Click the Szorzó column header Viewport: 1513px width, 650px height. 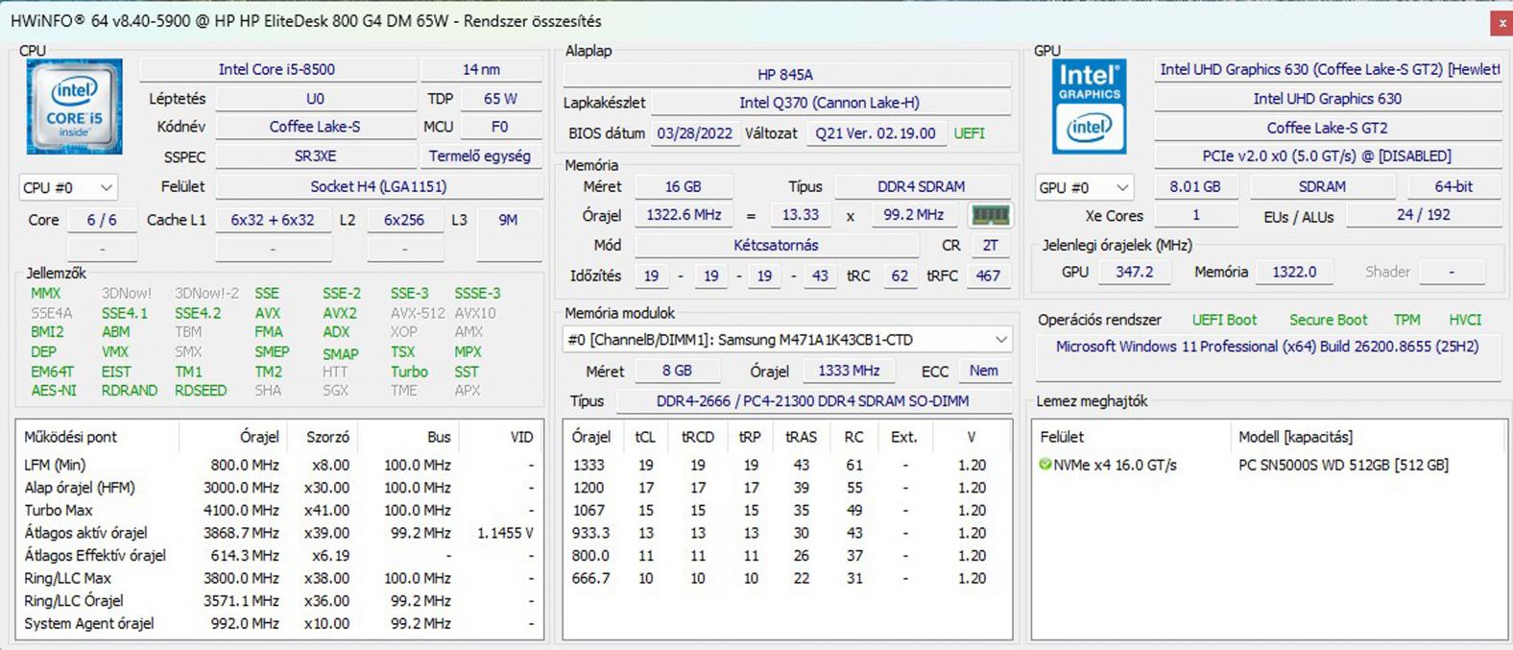(327, 437)
